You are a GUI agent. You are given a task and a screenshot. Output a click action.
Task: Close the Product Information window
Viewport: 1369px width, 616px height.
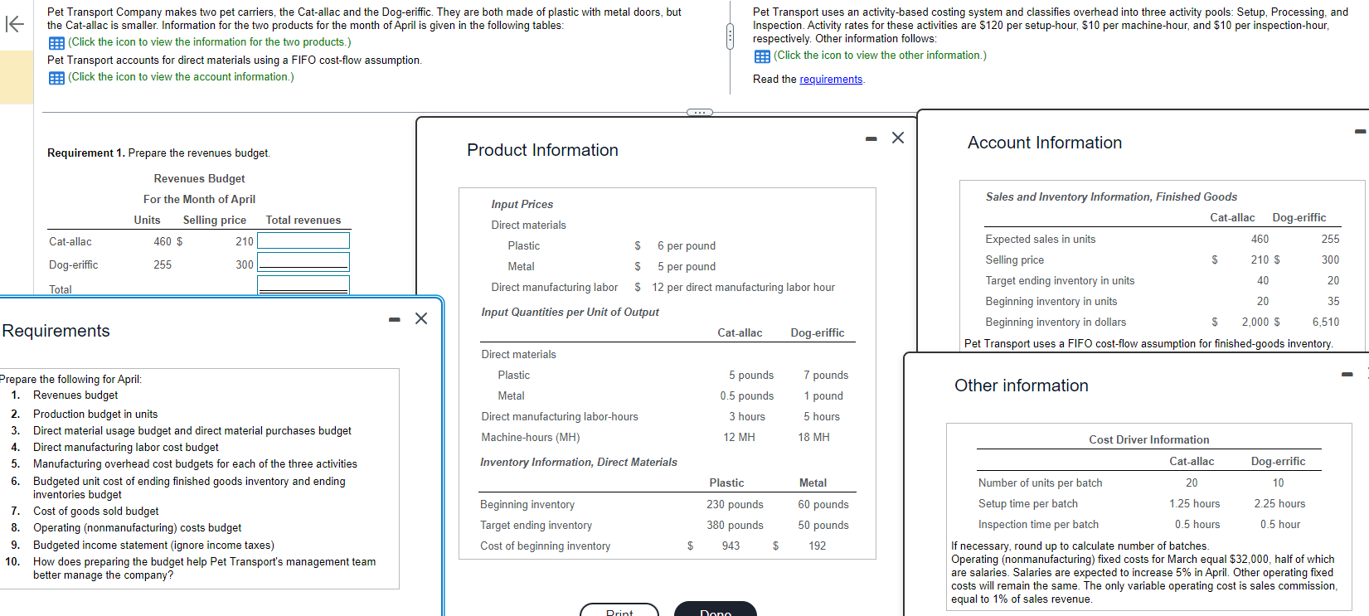point(898,138)
